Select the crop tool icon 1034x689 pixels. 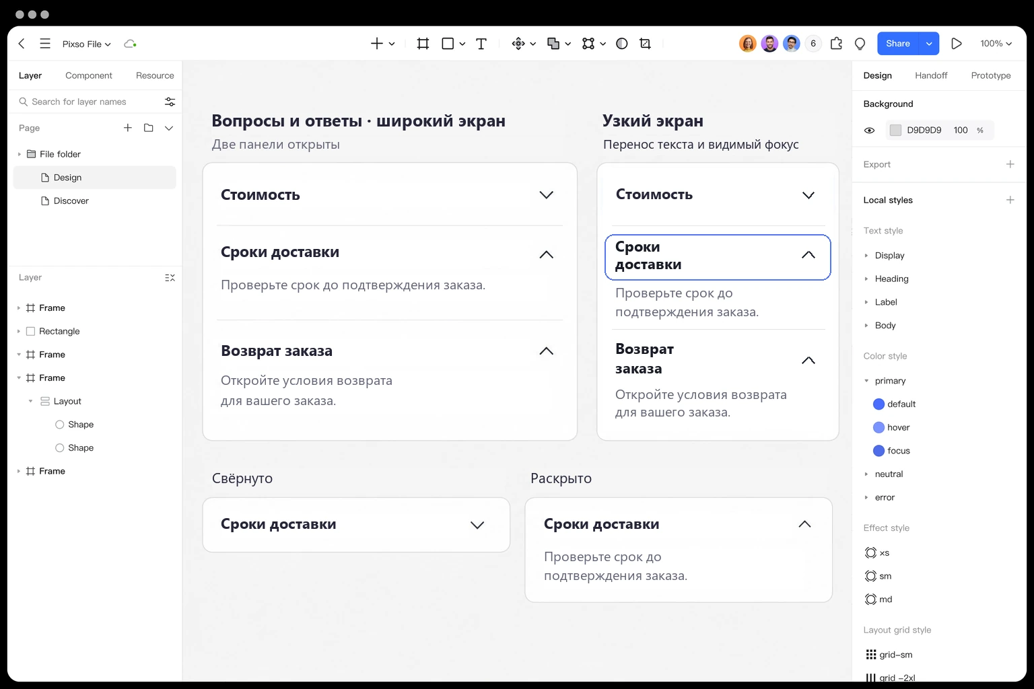point(645,44)
